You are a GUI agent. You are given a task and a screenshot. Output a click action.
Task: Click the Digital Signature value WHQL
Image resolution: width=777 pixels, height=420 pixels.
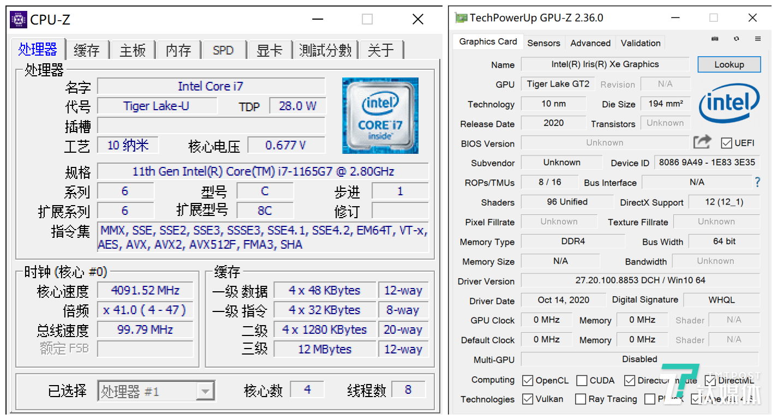pyautogui.click(x=721, y=300)
